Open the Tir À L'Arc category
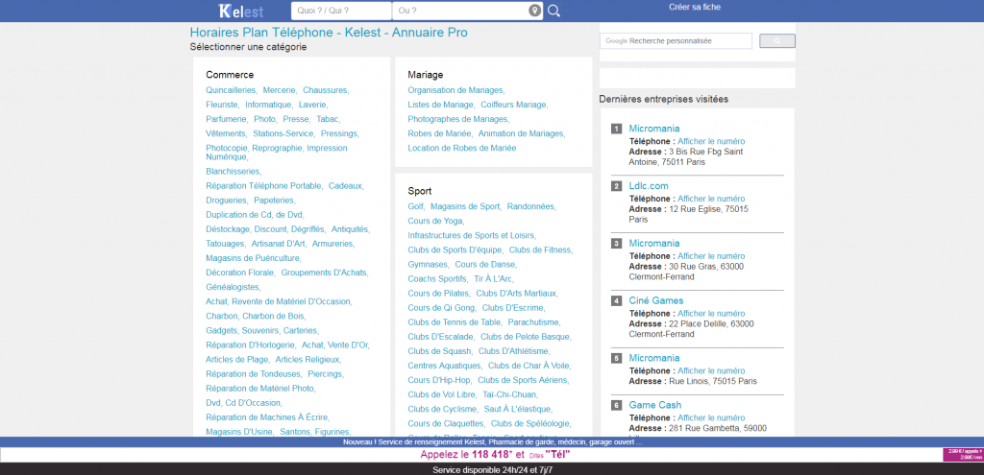This screenshot has width=984, height=475. (493, 278)
